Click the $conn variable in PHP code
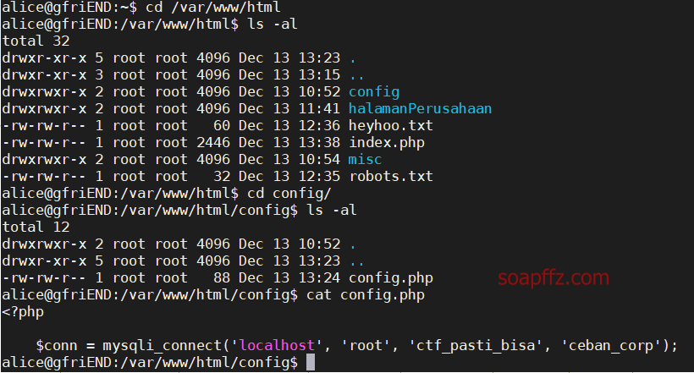The width and height of the screenshot is (694, 373). (56, 345)
